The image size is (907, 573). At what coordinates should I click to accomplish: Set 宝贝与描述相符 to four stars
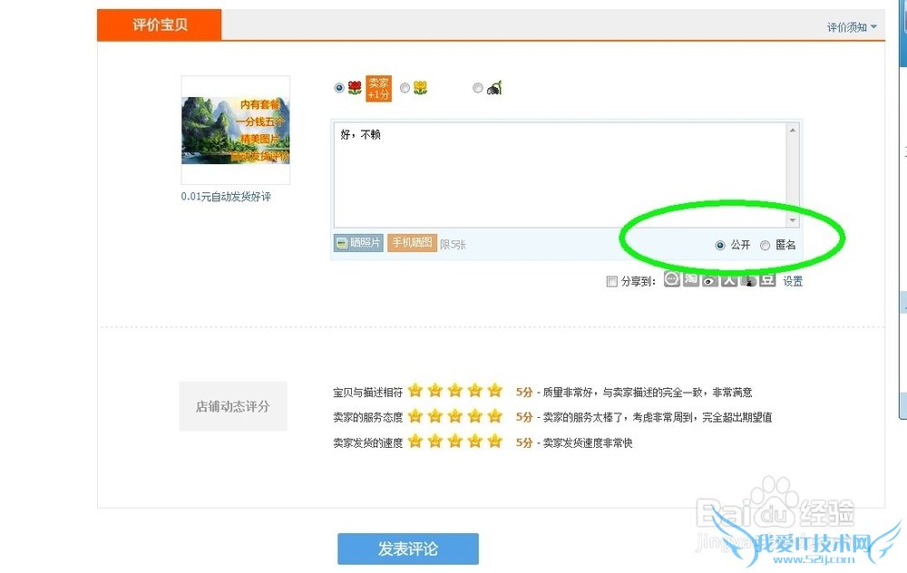475,391
